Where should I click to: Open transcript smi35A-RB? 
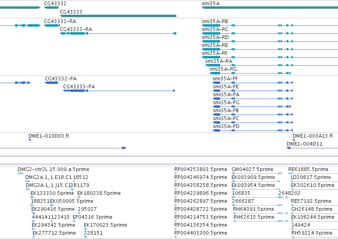pos(215,21)
